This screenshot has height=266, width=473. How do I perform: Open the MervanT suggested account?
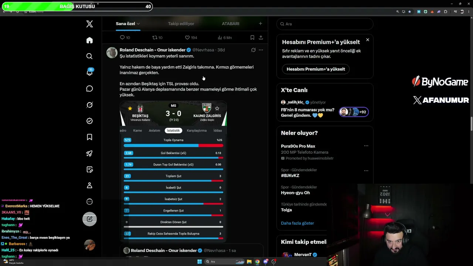(304, 255)
